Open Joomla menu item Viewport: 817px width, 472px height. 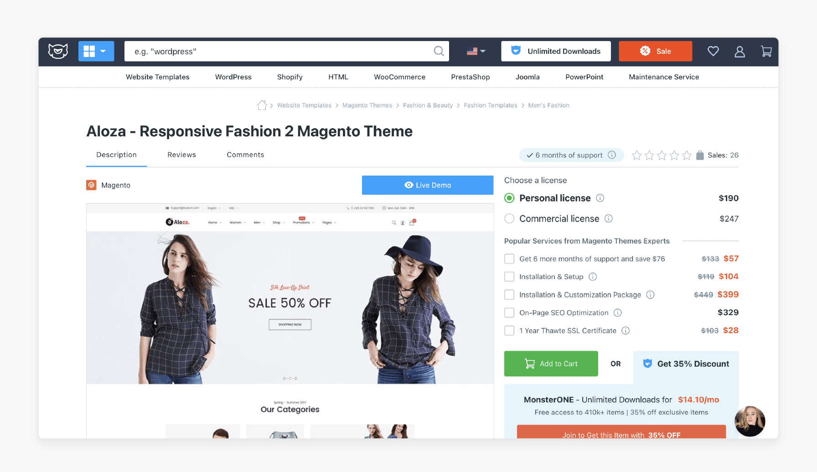click(527, 77)
